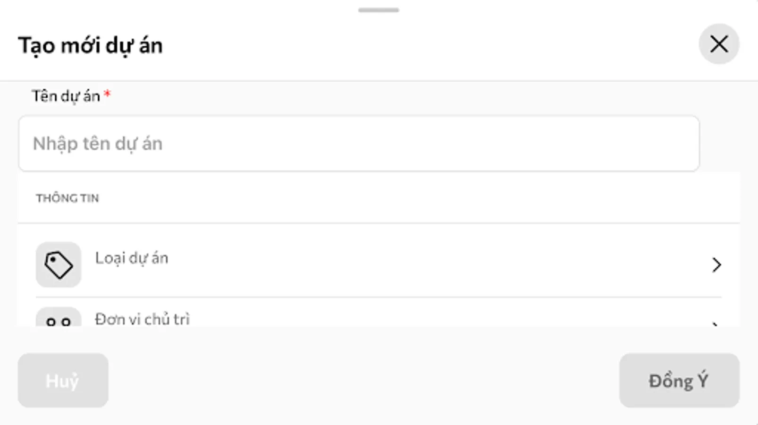Confirm with the Đồng Ý button
The width and height of the screenshot is (758, 425).
[679, 381]
